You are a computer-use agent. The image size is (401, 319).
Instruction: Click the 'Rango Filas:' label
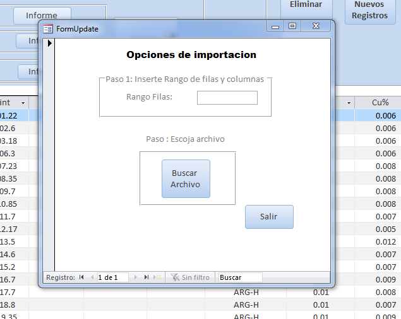coord(150,97)
